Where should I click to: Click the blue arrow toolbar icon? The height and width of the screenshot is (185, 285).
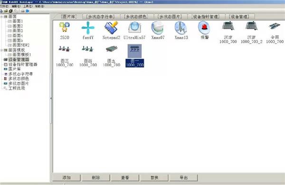tap(28, 11)
